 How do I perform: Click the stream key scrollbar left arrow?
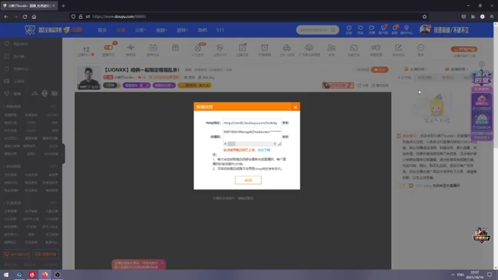pos(225,144)
